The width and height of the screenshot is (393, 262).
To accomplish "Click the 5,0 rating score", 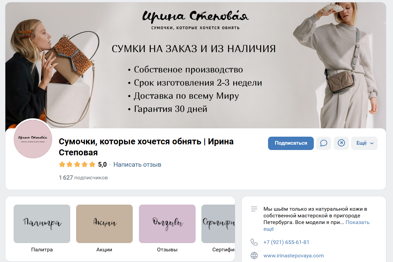I will (x=102, y=165).
